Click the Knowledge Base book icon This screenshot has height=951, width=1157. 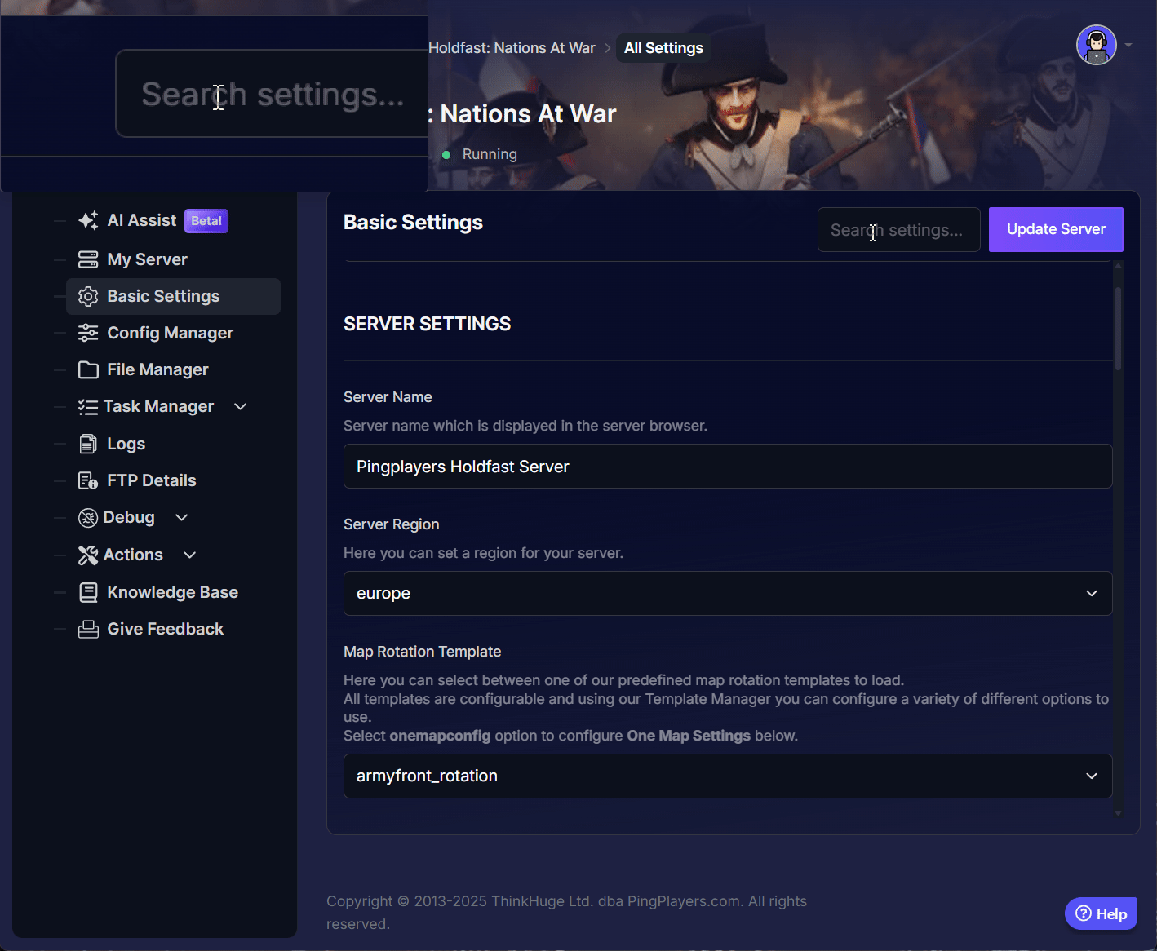pos(88,592)
